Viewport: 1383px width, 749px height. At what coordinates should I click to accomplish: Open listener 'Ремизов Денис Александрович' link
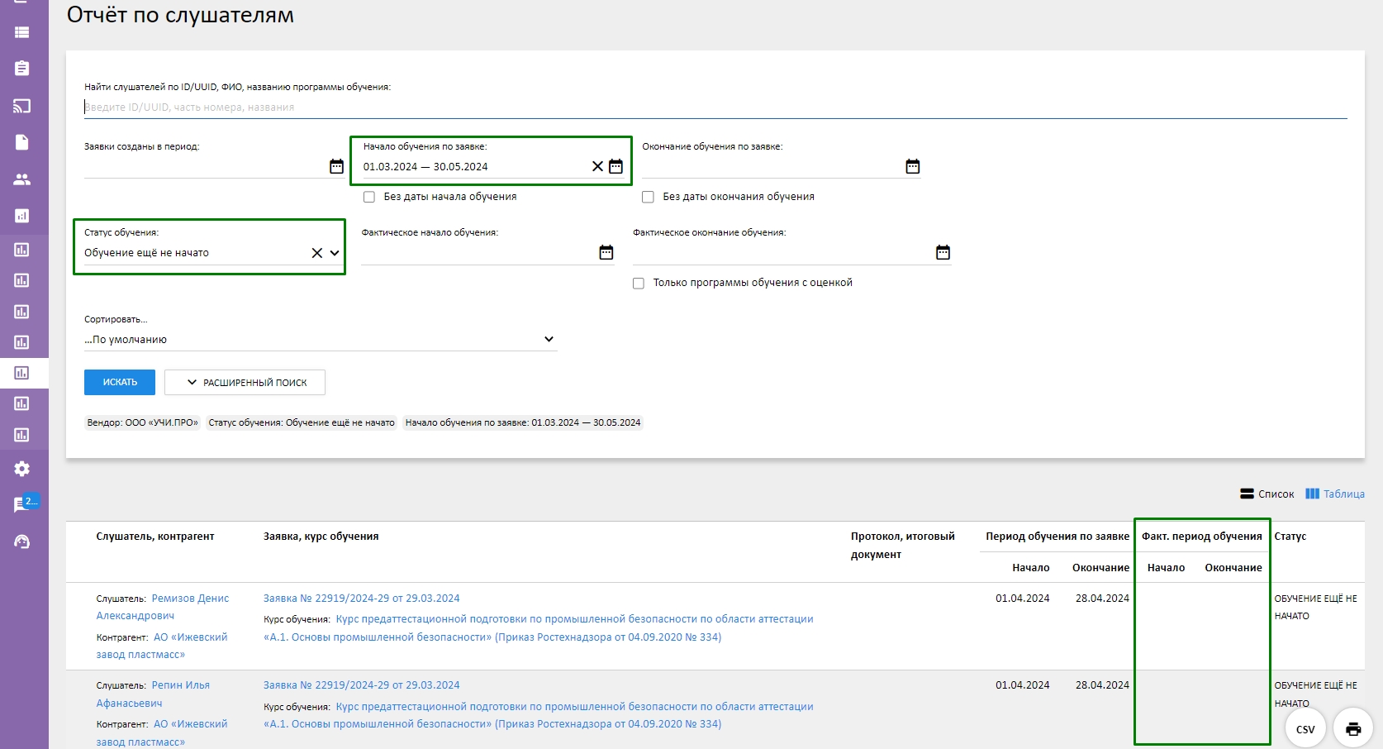163,607
